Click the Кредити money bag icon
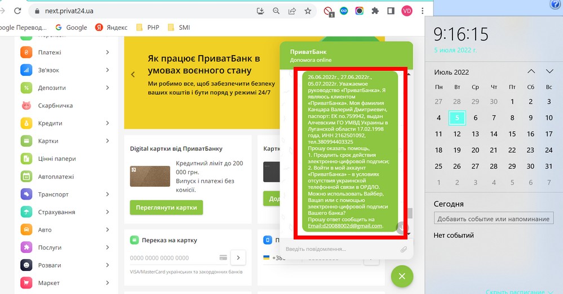 26,123
